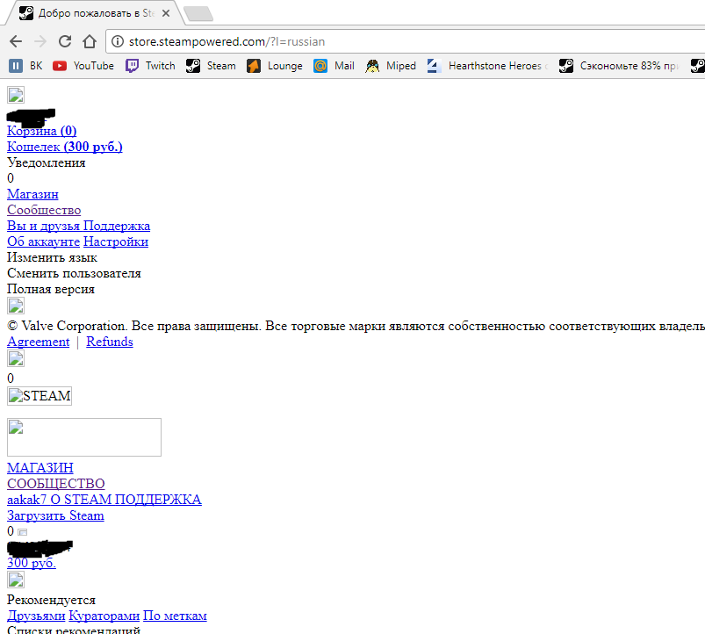Click broken image above Рекомендуется
705x634 pixels.
(16, 580)
